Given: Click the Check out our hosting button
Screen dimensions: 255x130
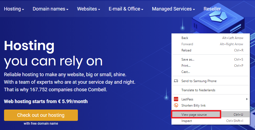Looking at the screenshot, I should tap(41, 115).
